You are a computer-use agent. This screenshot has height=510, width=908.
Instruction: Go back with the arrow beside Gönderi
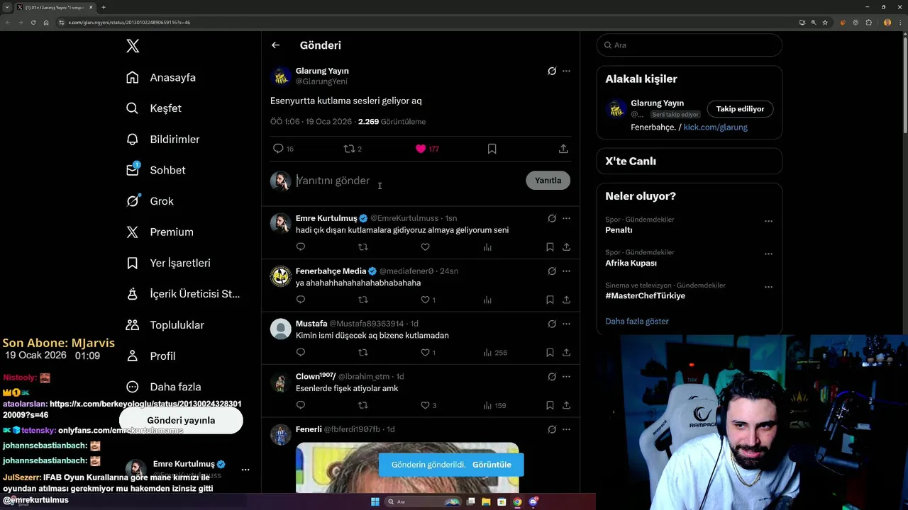275,45
